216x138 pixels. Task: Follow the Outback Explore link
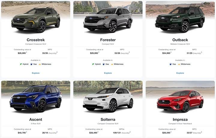[180, 73]
